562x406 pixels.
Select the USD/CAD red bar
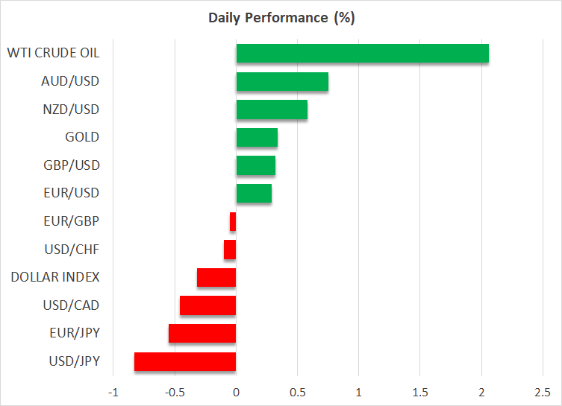point(207,305)
